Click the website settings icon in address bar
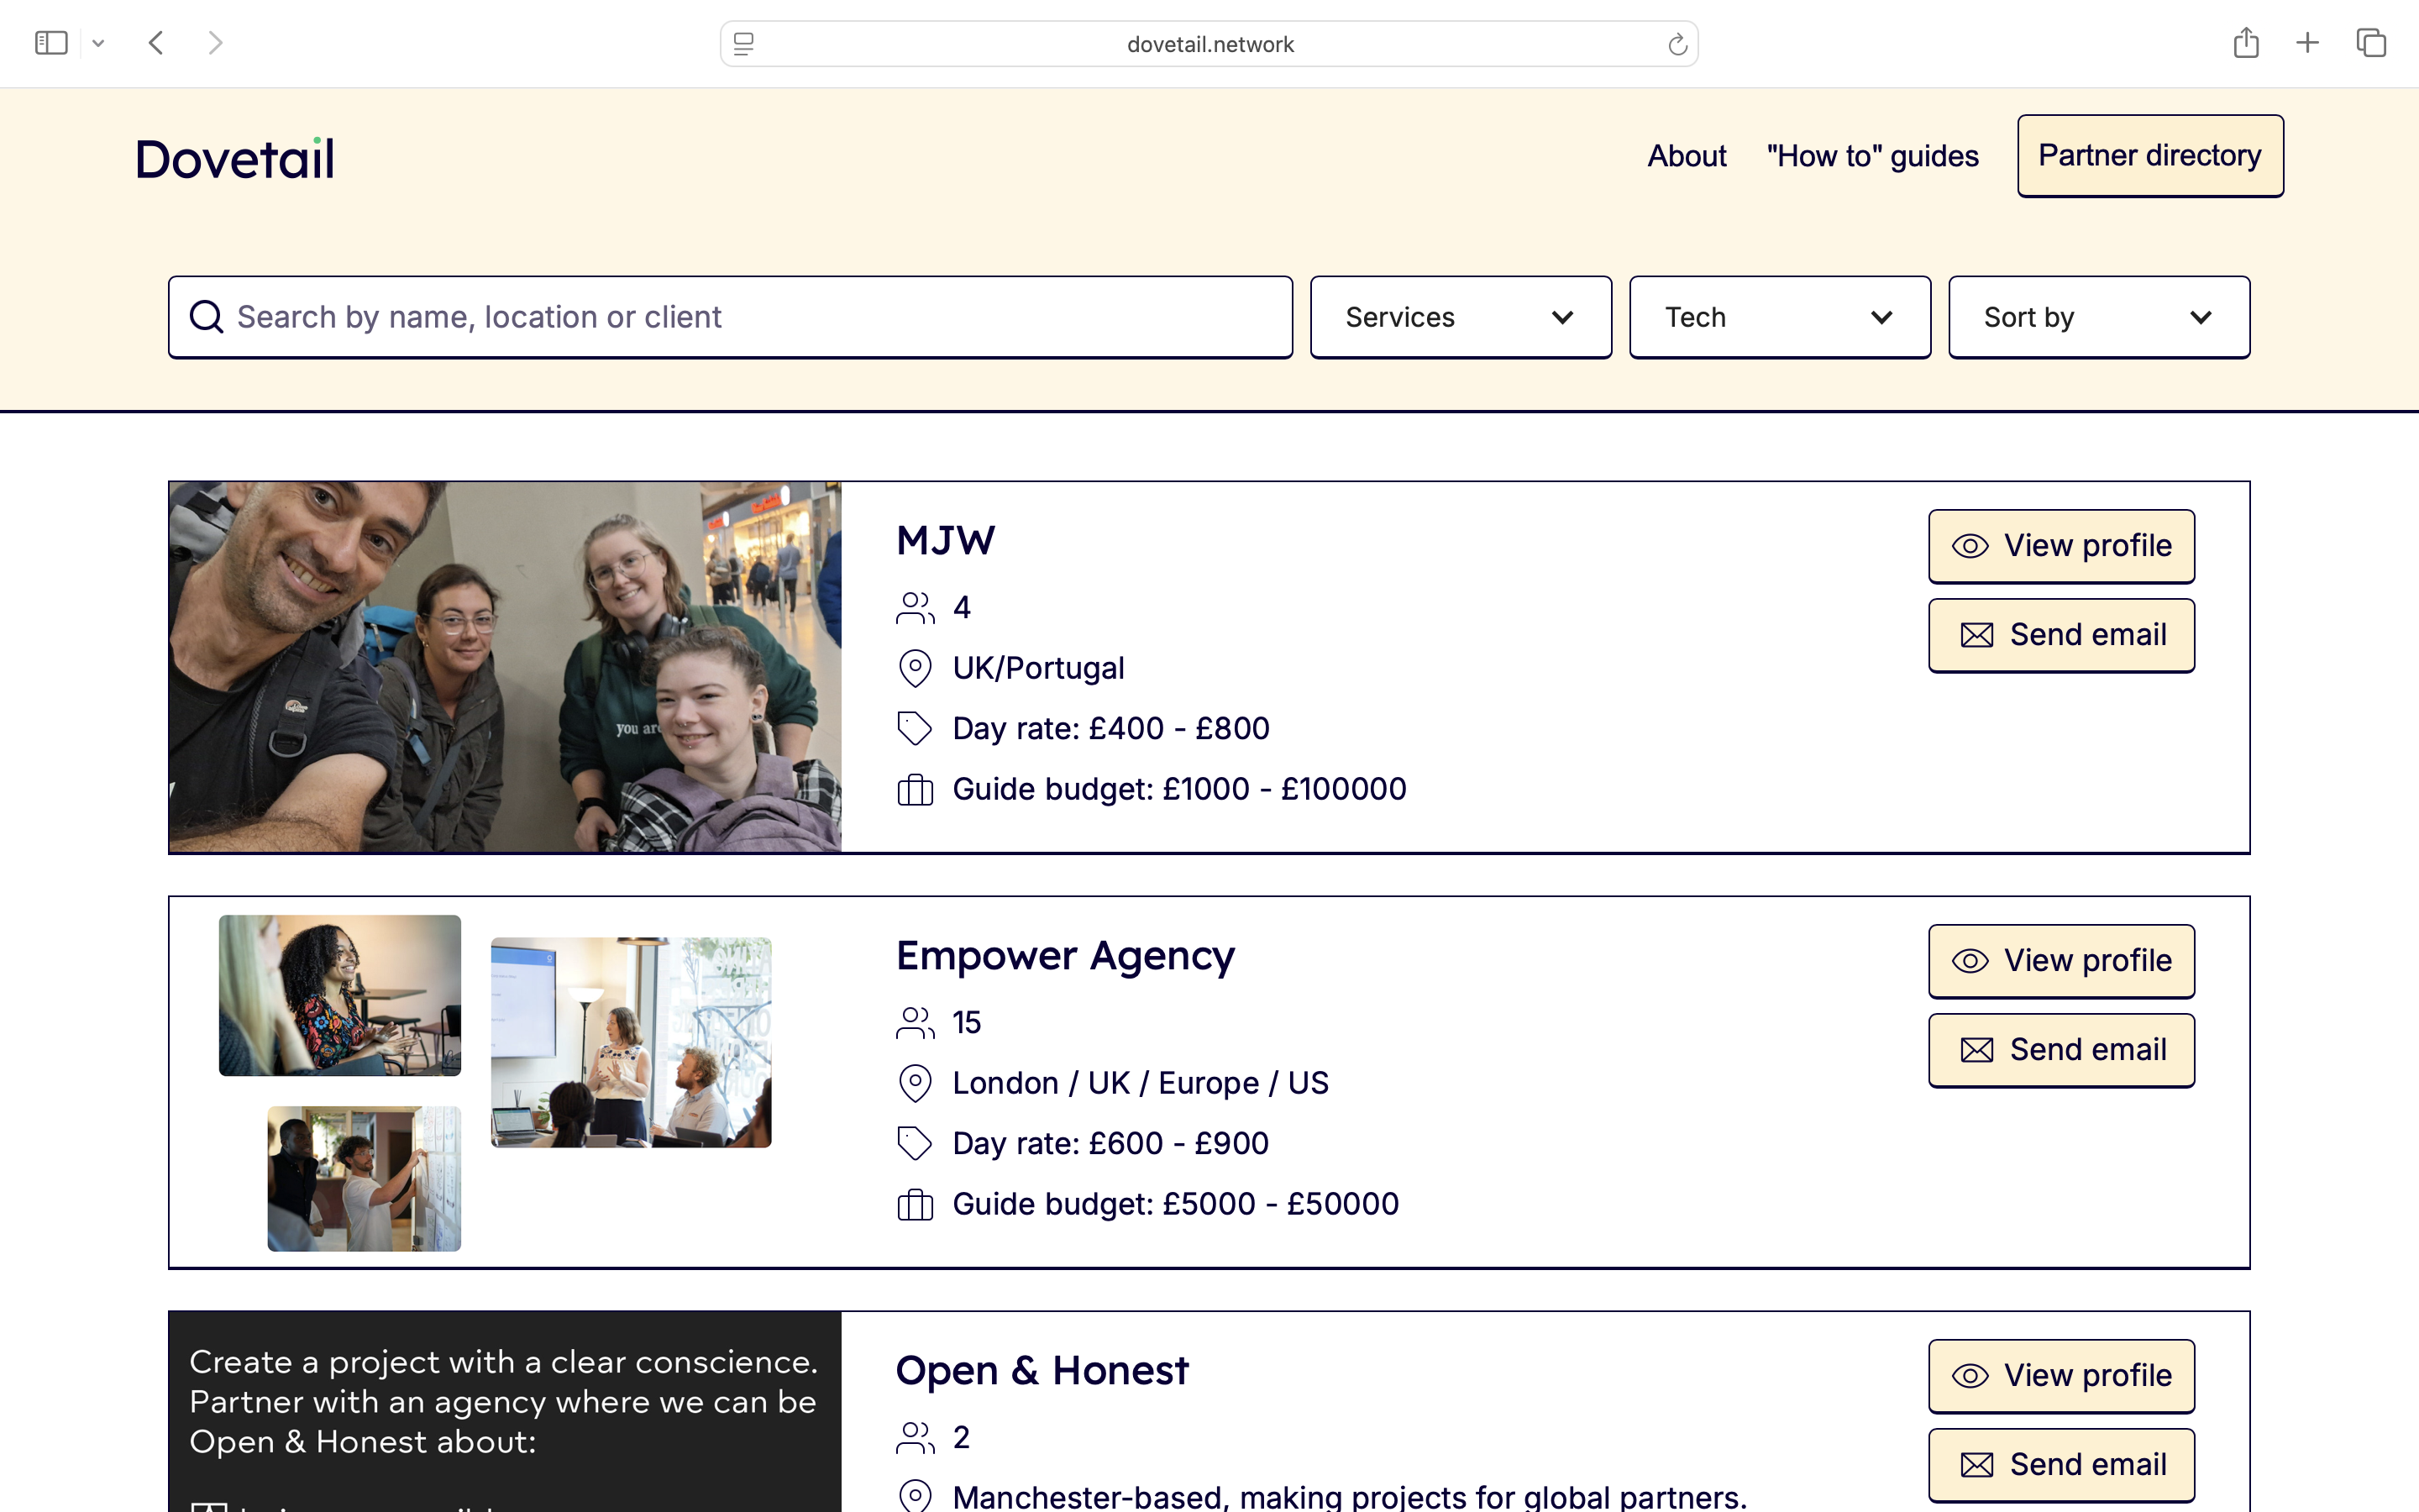 click(x=742, y=44)
